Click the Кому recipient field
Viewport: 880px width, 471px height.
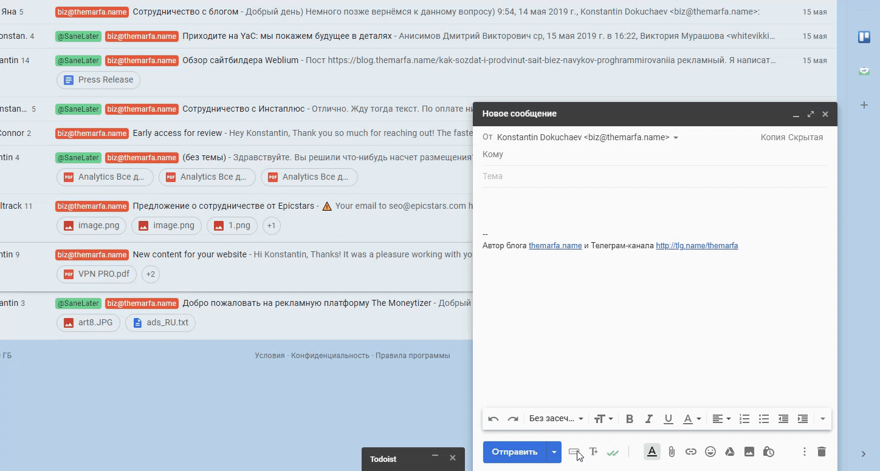[655, 154]
